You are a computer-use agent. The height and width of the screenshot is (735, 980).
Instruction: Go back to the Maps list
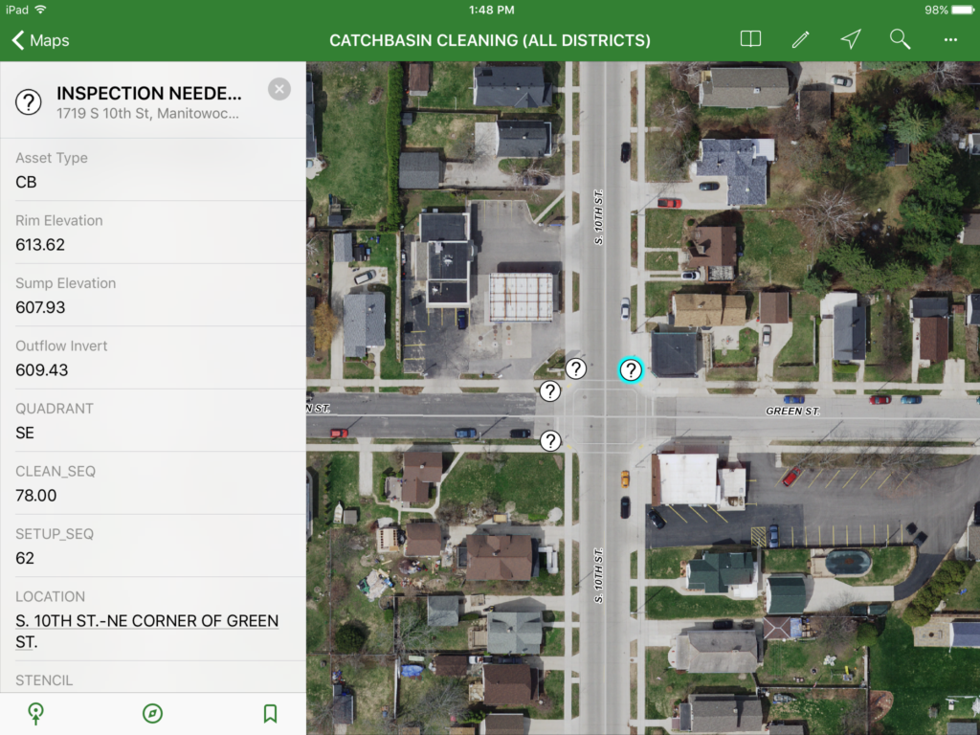pos(40,40)
